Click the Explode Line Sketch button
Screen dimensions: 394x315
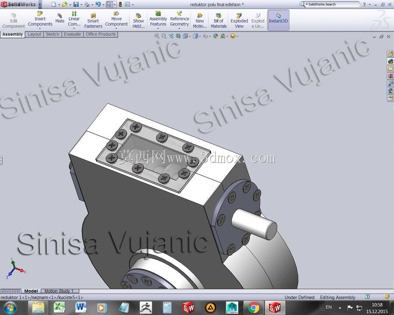[x=258, y=20]
